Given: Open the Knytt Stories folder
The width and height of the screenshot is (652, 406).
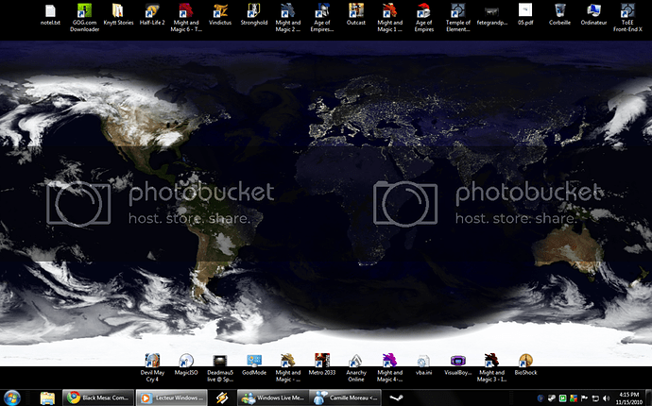Looking at the screenshot, I should pos(118,11).
